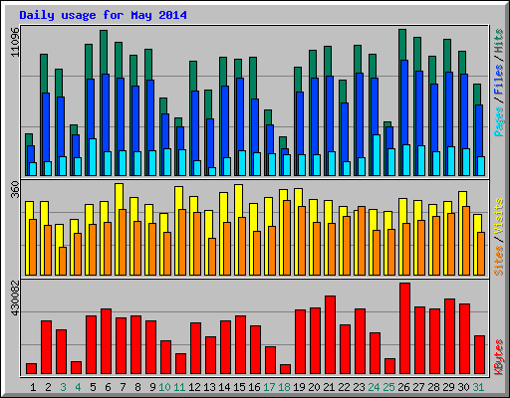510x398 pixels.
Task: Click the KBytes legend label
Action: pos(499,357)
